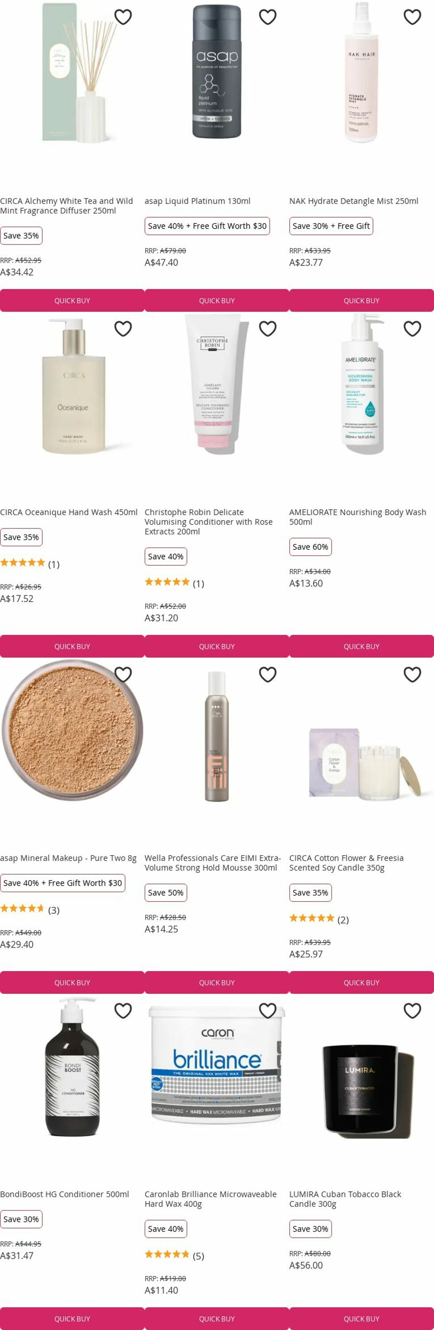The image size is (434, 1330).
Task: Quick buy asap Mineral Makeup Pure Two
Action: coord(72,982)
